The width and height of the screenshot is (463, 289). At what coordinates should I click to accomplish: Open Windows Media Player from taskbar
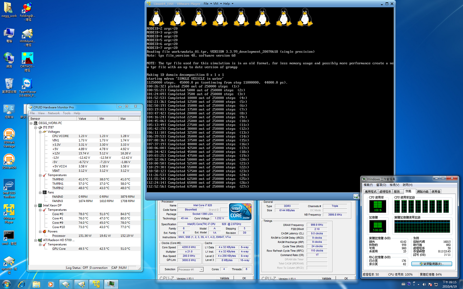click(x=51, y=284)
